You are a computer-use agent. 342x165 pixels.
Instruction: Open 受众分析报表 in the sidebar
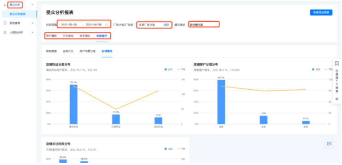click(x=18, y=14)
